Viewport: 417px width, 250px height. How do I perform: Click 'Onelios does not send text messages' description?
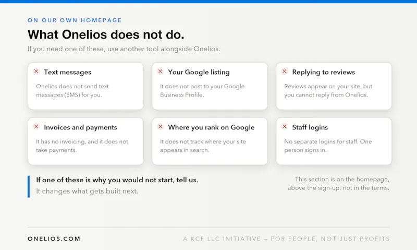pyautogui.click(x=72, y=90)
